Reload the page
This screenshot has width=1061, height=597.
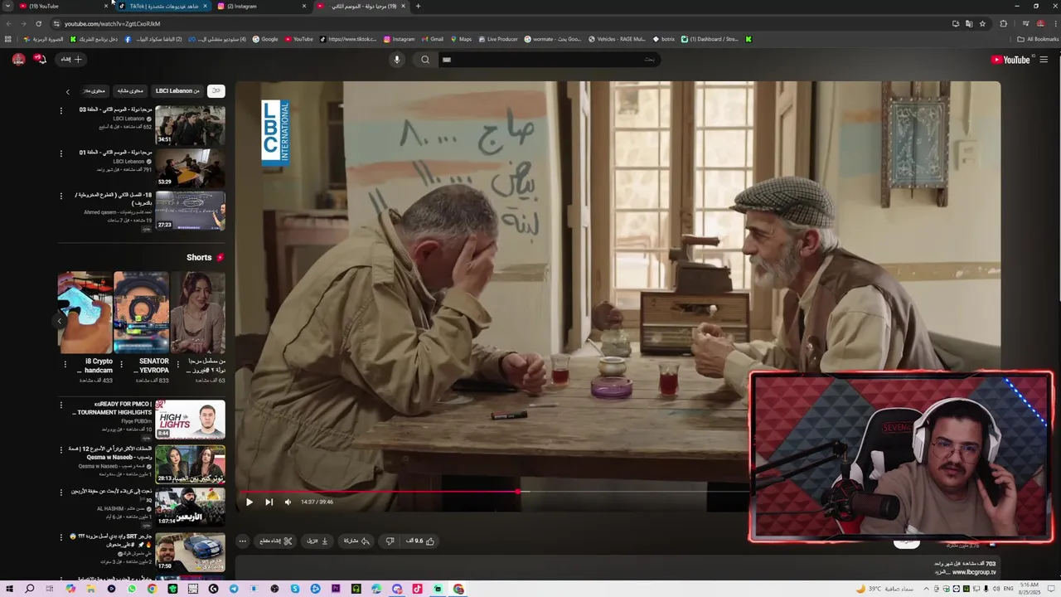pos(38,23)
